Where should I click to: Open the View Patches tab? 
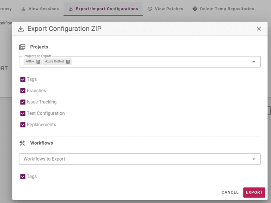coord(165,9)
